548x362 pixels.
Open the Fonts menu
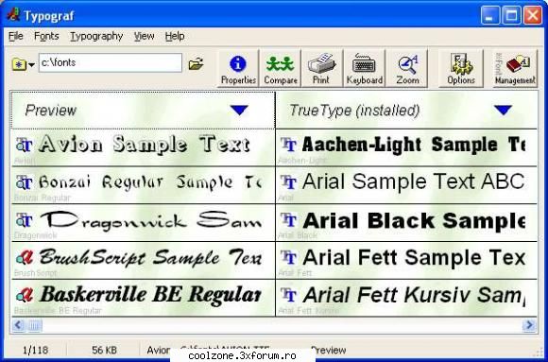pos(46,36)
